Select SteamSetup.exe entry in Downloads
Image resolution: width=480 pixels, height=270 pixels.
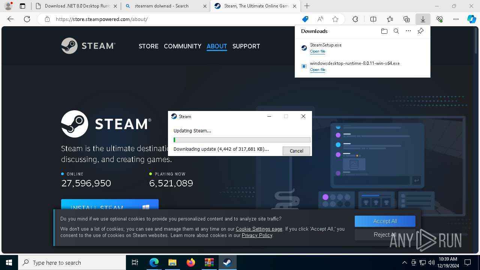point(362,48)
